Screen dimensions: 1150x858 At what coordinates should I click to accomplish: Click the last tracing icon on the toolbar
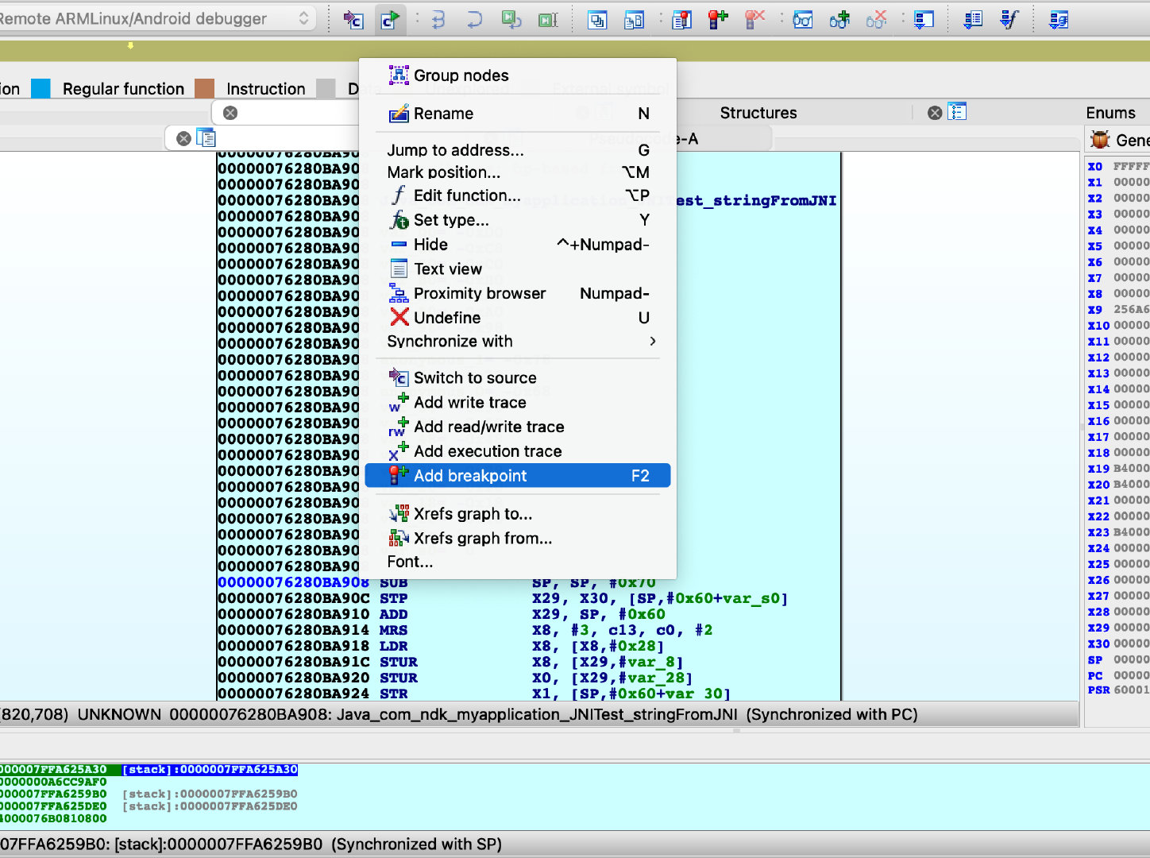1059,19
